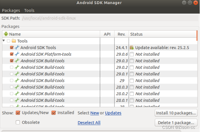Click wrench icon of Build-tools rev 29
This screenshot has height=132, width=200.
[17, 80]
